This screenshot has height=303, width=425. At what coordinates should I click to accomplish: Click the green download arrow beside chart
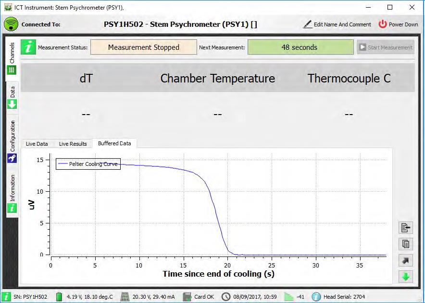point(405,277)
